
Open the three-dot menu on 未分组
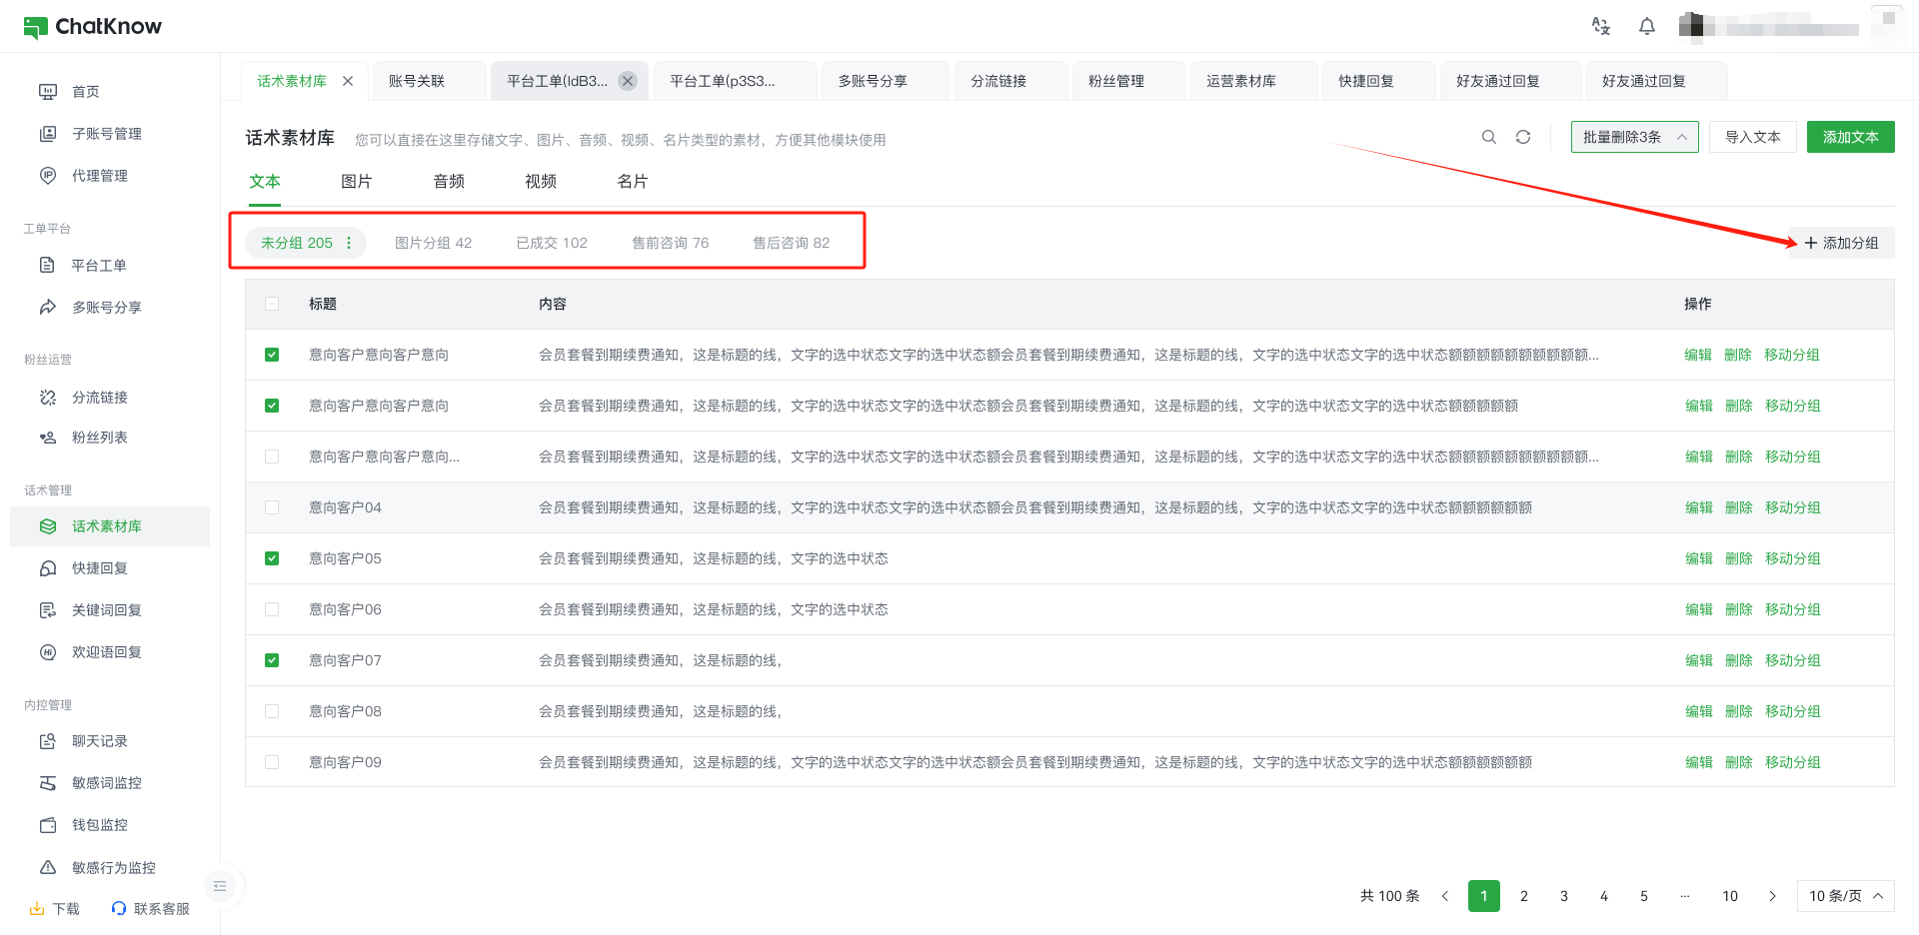click(349, 243)
